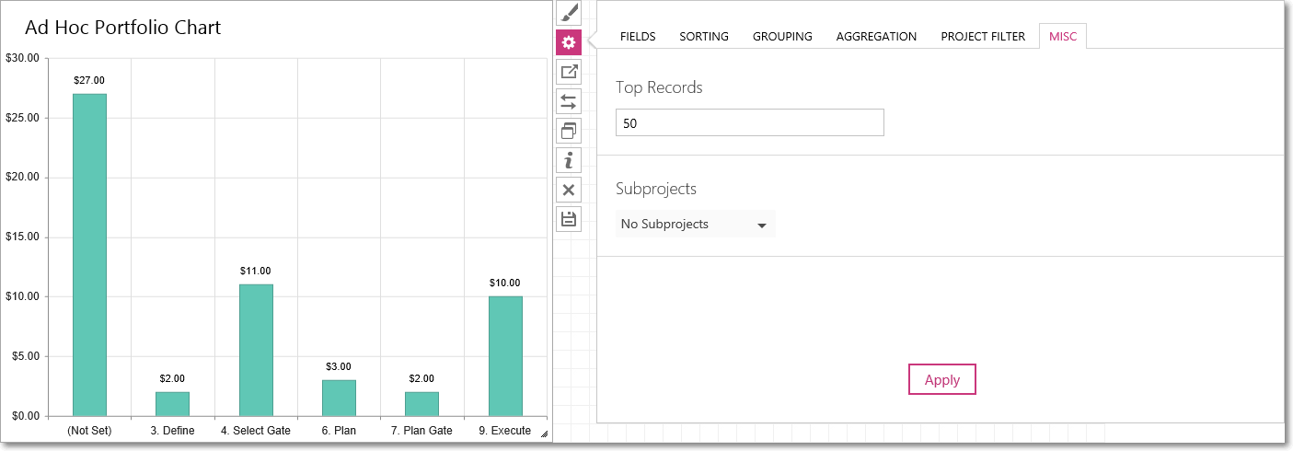Open the AGGREGATION tab

pos(876,37)
